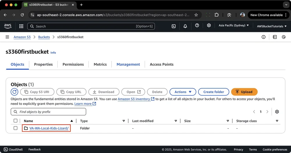291x153 pixels.
Task: Open the Actions dropdown
Action: click(183, 92)
